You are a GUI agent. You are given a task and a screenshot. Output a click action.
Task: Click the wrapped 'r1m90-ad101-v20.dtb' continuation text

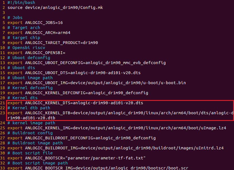[31, 118]
